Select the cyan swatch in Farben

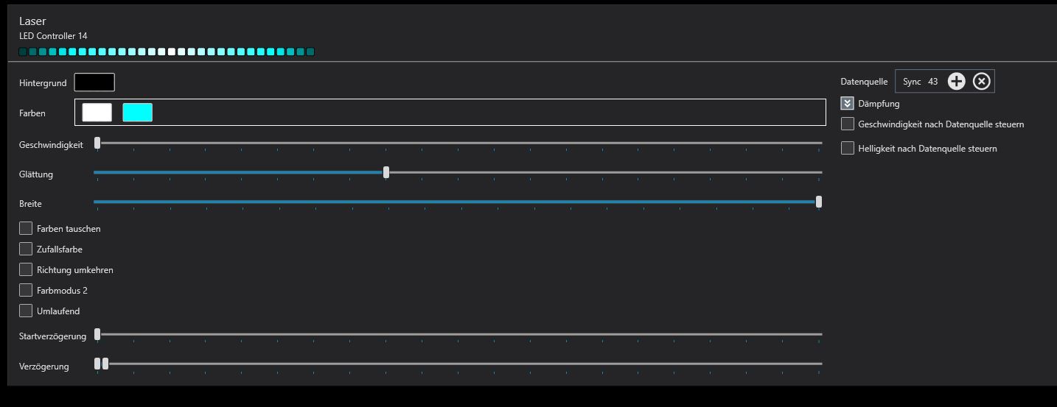[x=138, y=113]
